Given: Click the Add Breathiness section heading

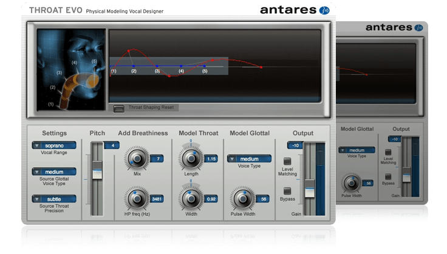Looking at the screenshot, I should point(143,133).
